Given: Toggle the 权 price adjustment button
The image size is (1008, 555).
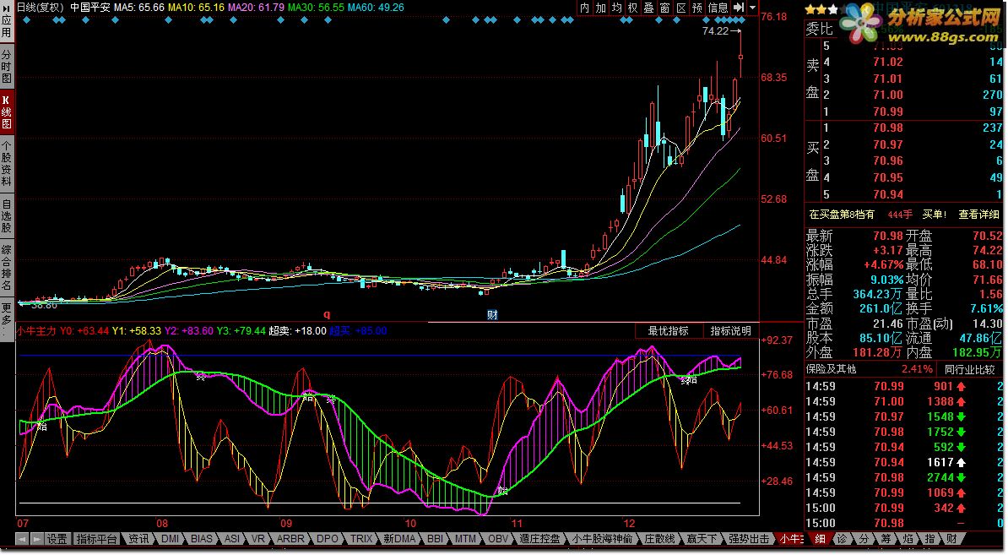Looking at the screenshot, I should (632, 8).
